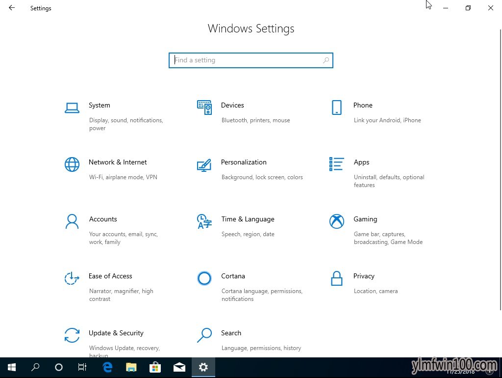Open Task View on the taskbar

pyautogui.click(x=82, y=367)
